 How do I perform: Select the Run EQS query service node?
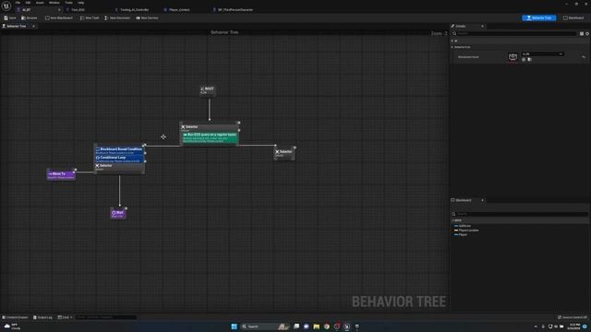pos(210,137)
